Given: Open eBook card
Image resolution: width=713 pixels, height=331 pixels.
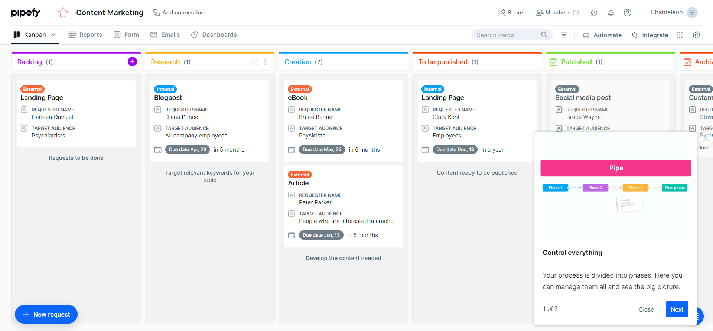Looking at the screenshot, I should (x=344, y=121).
